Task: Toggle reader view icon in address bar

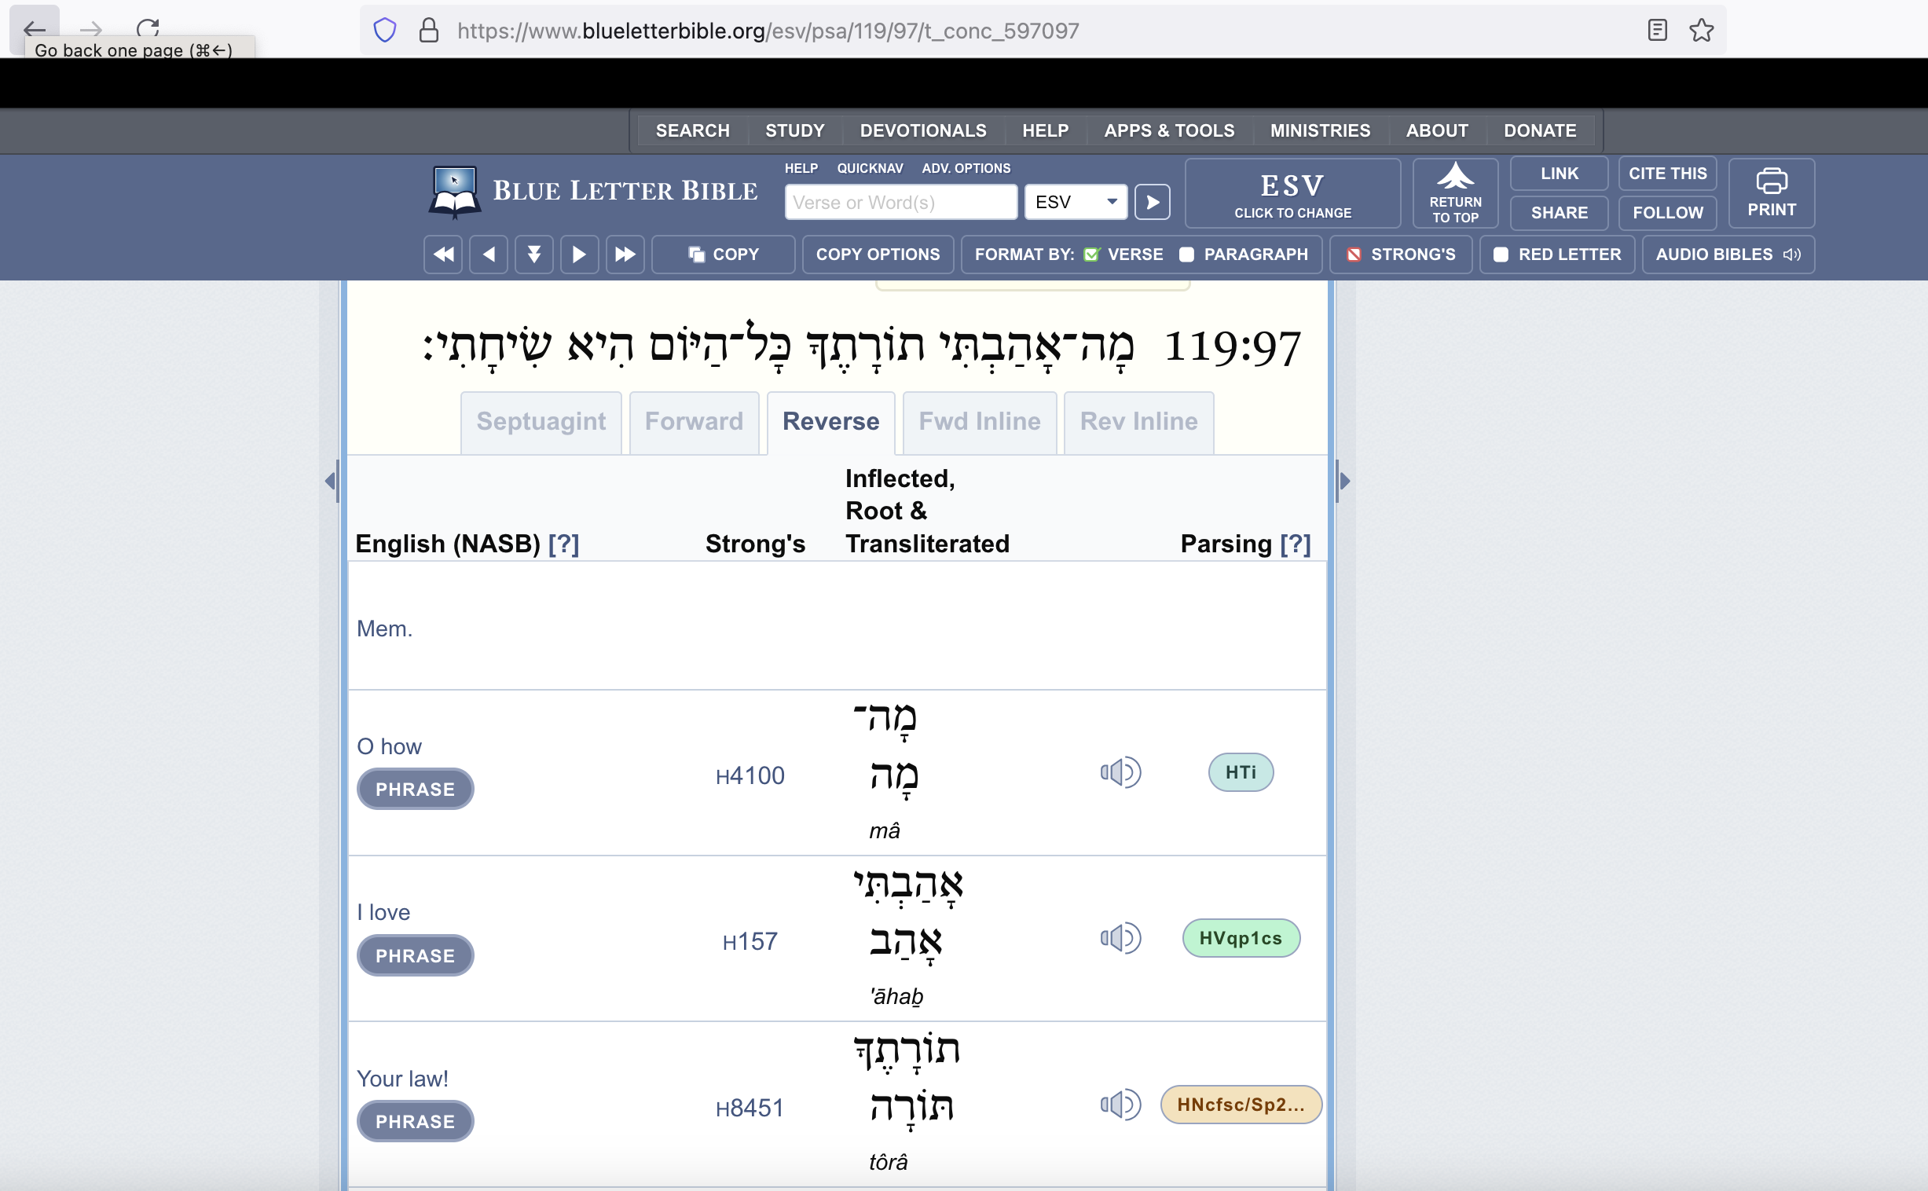Action: [x=1657, y=31]
